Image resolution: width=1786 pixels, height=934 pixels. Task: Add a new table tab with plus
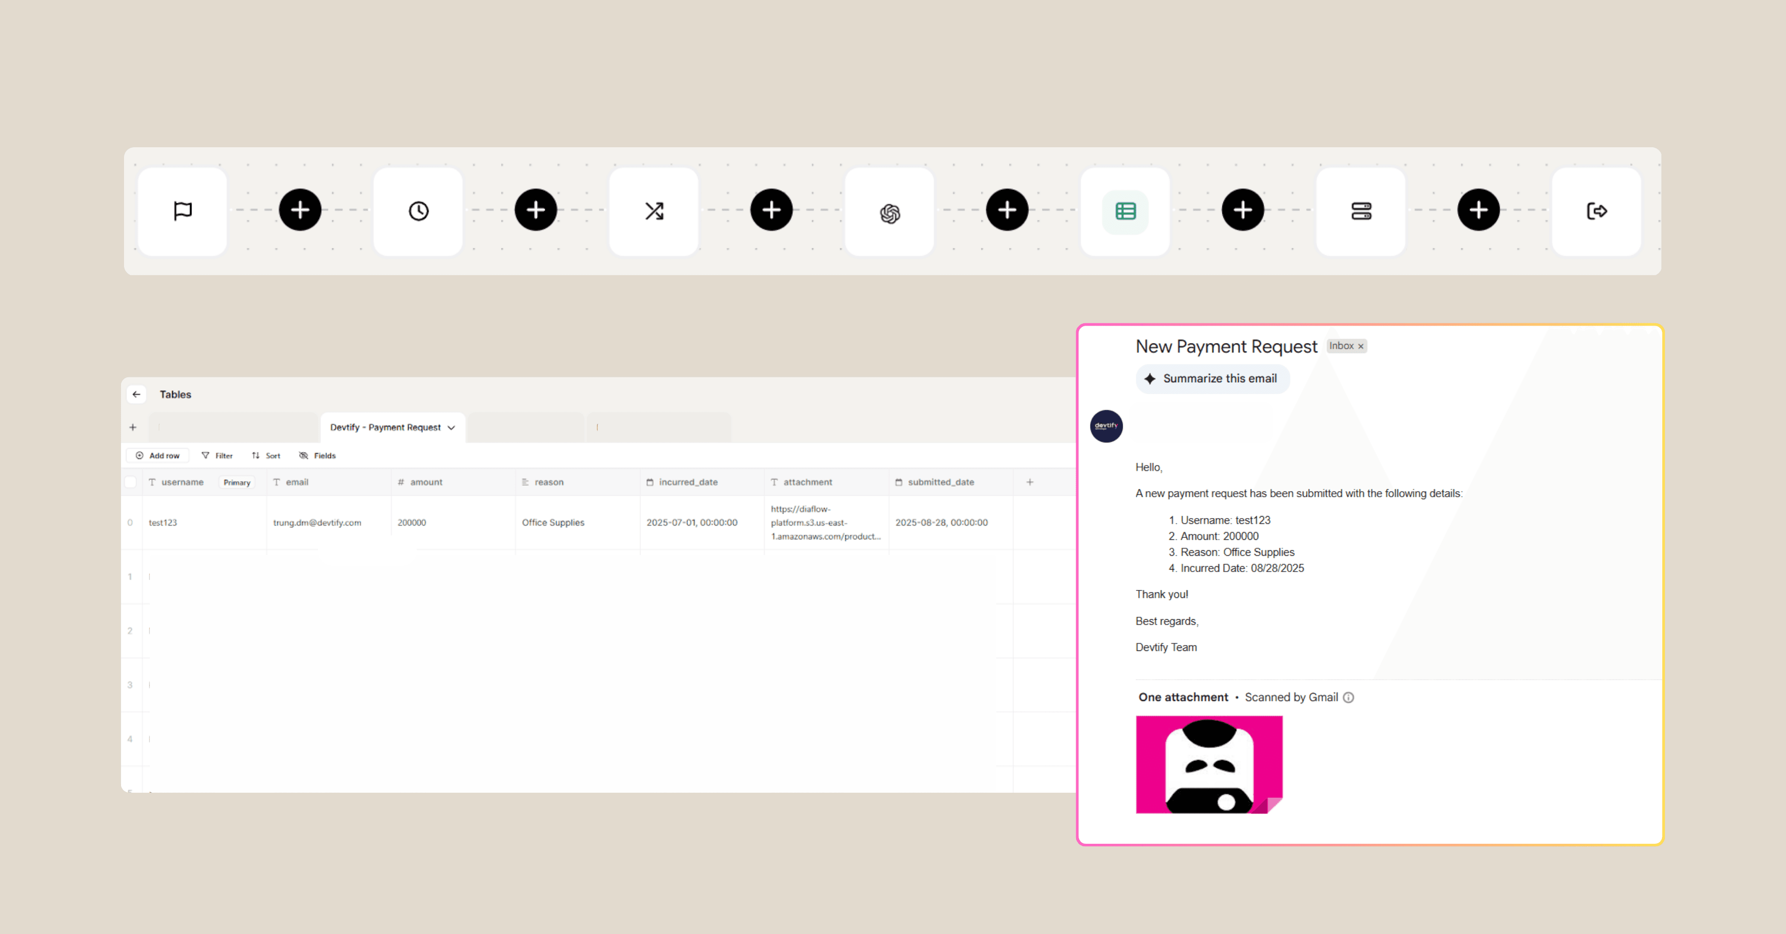(x=133, y=427)
